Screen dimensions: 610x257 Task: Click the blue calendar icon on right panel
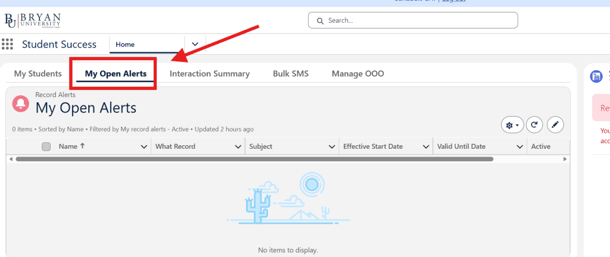point(596,76)
